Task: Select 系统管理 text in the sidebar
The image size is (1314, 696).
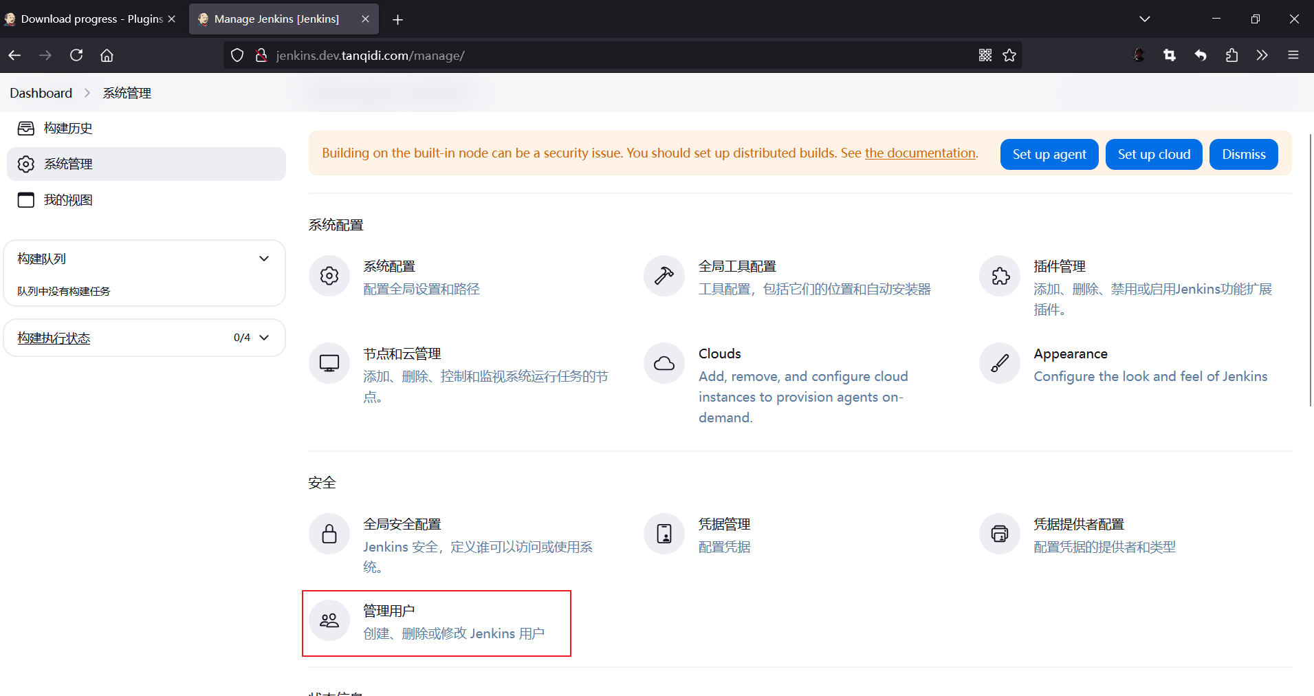Action: [x=68, y=164]
